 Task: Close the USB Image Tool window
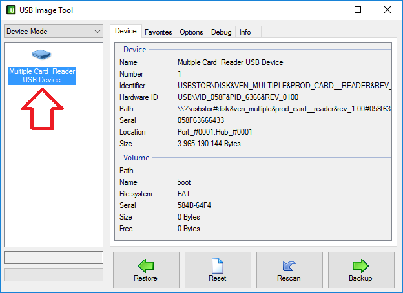387,10
